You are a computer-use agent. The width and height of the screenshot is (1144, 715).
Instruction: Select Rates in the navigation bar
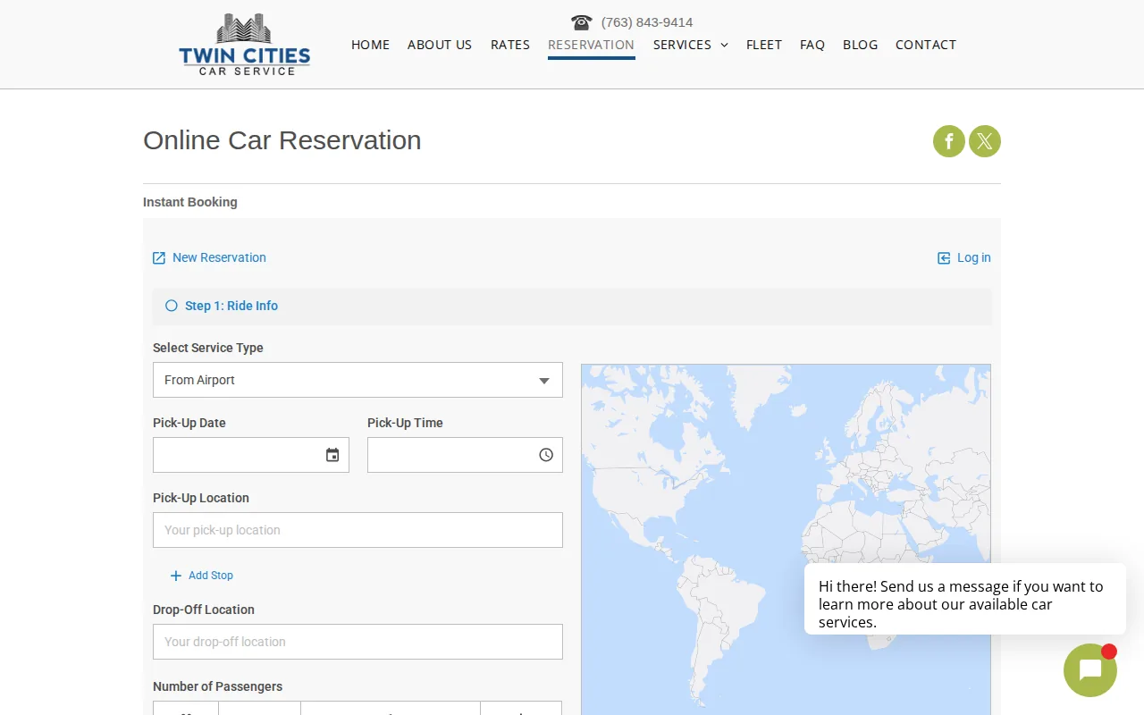pyautogui.click(x=510, y=45)
